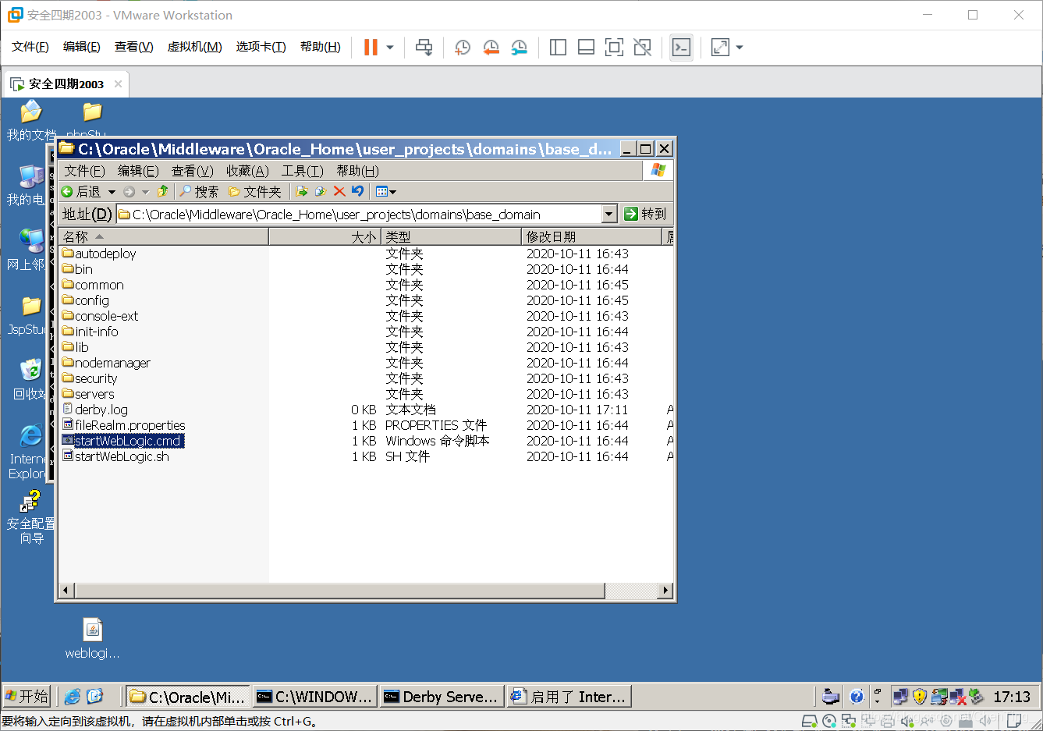Click the green 后退 back button
Image resolution: width=1043 pixels, height=731 pixels.
81,191
